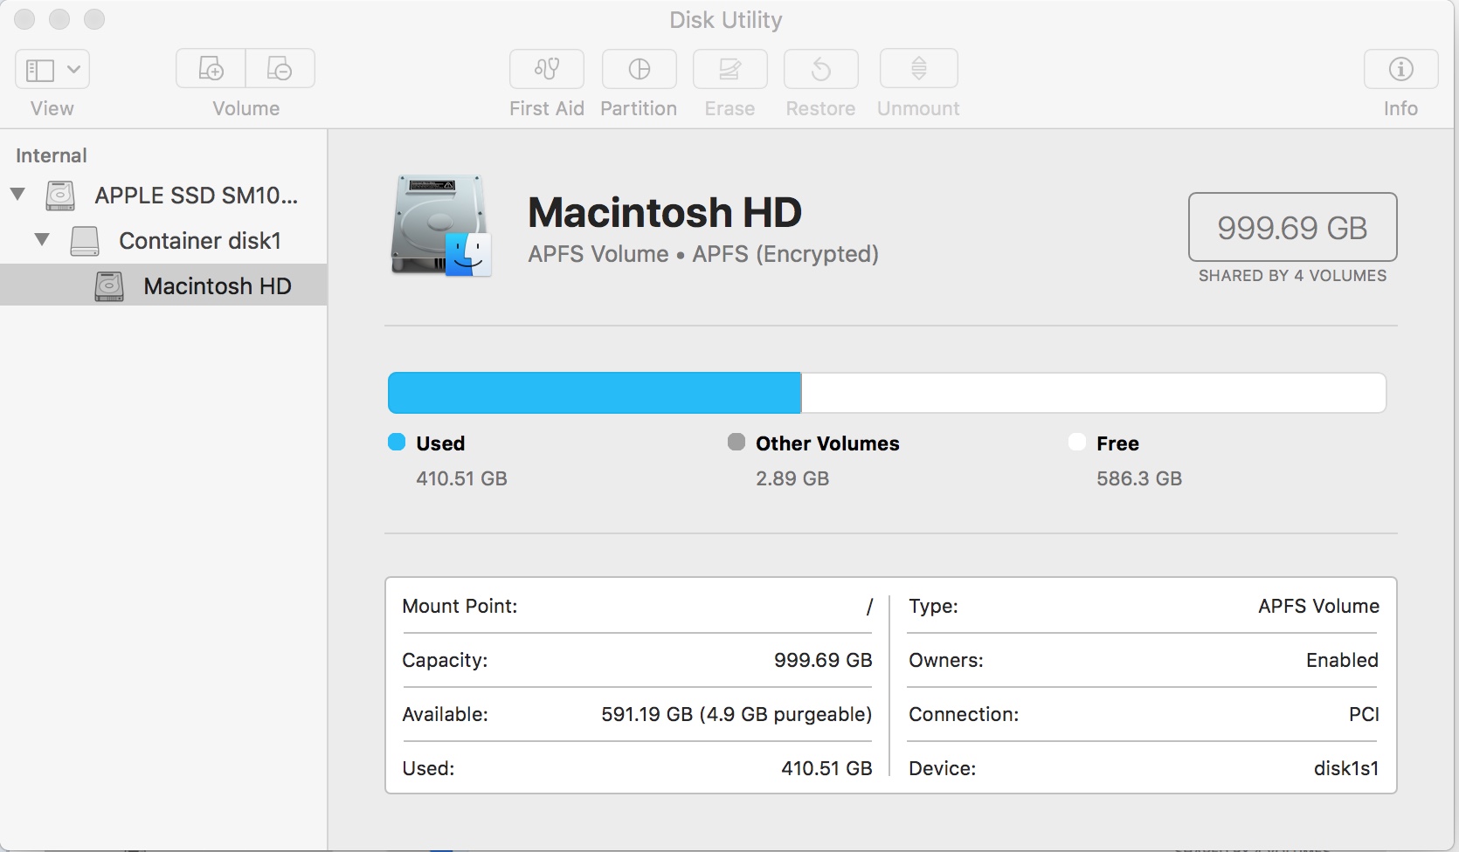
Task: Click the Macintosh HD sidebar disk icon
Action: (x=109, y=286)
